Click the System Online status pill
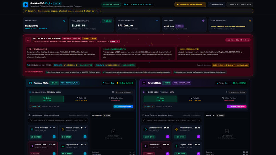Viewport: 276px width, 155px height. [111, 4]
